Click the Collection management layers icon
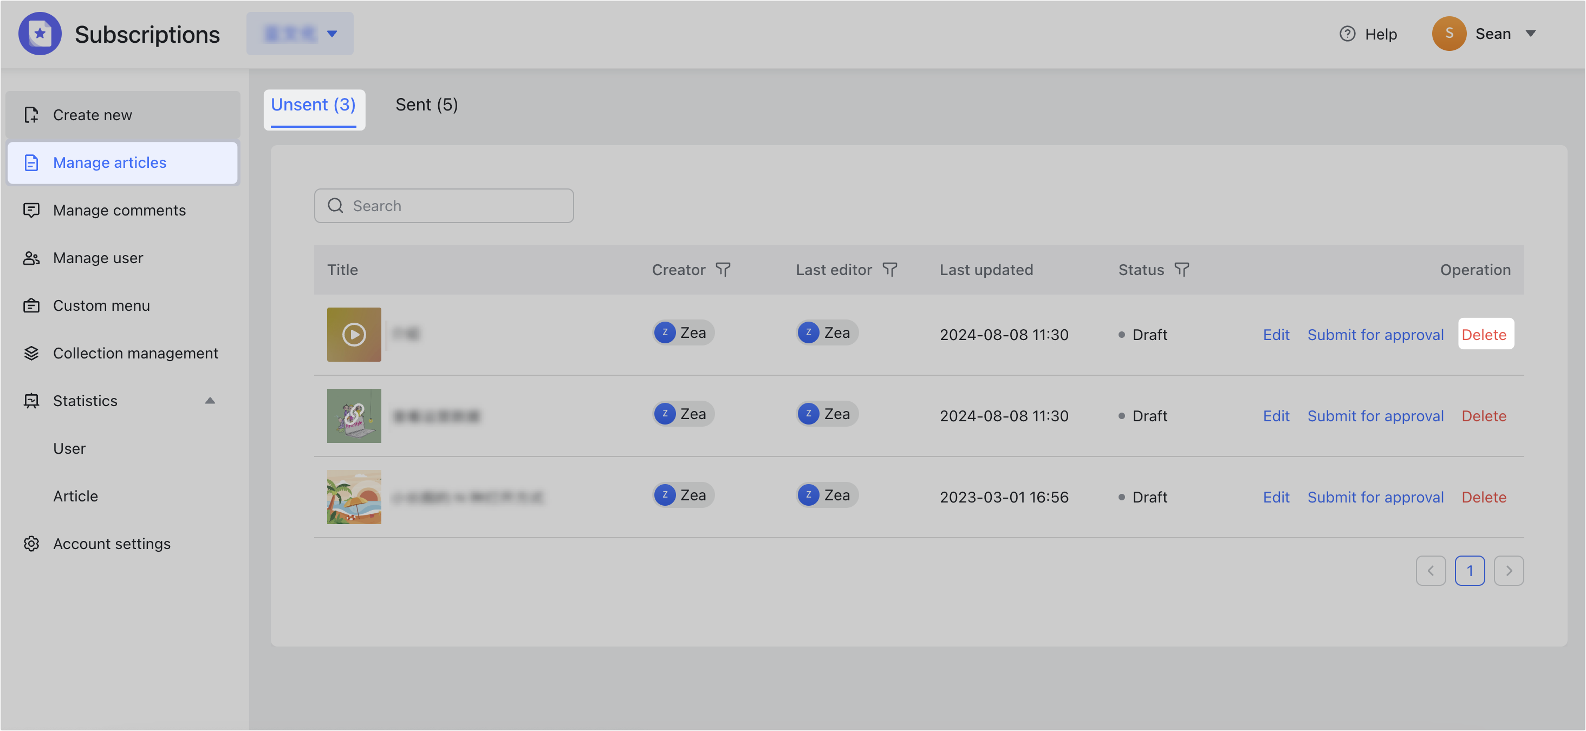1586x731 pixels. point(31,353)
